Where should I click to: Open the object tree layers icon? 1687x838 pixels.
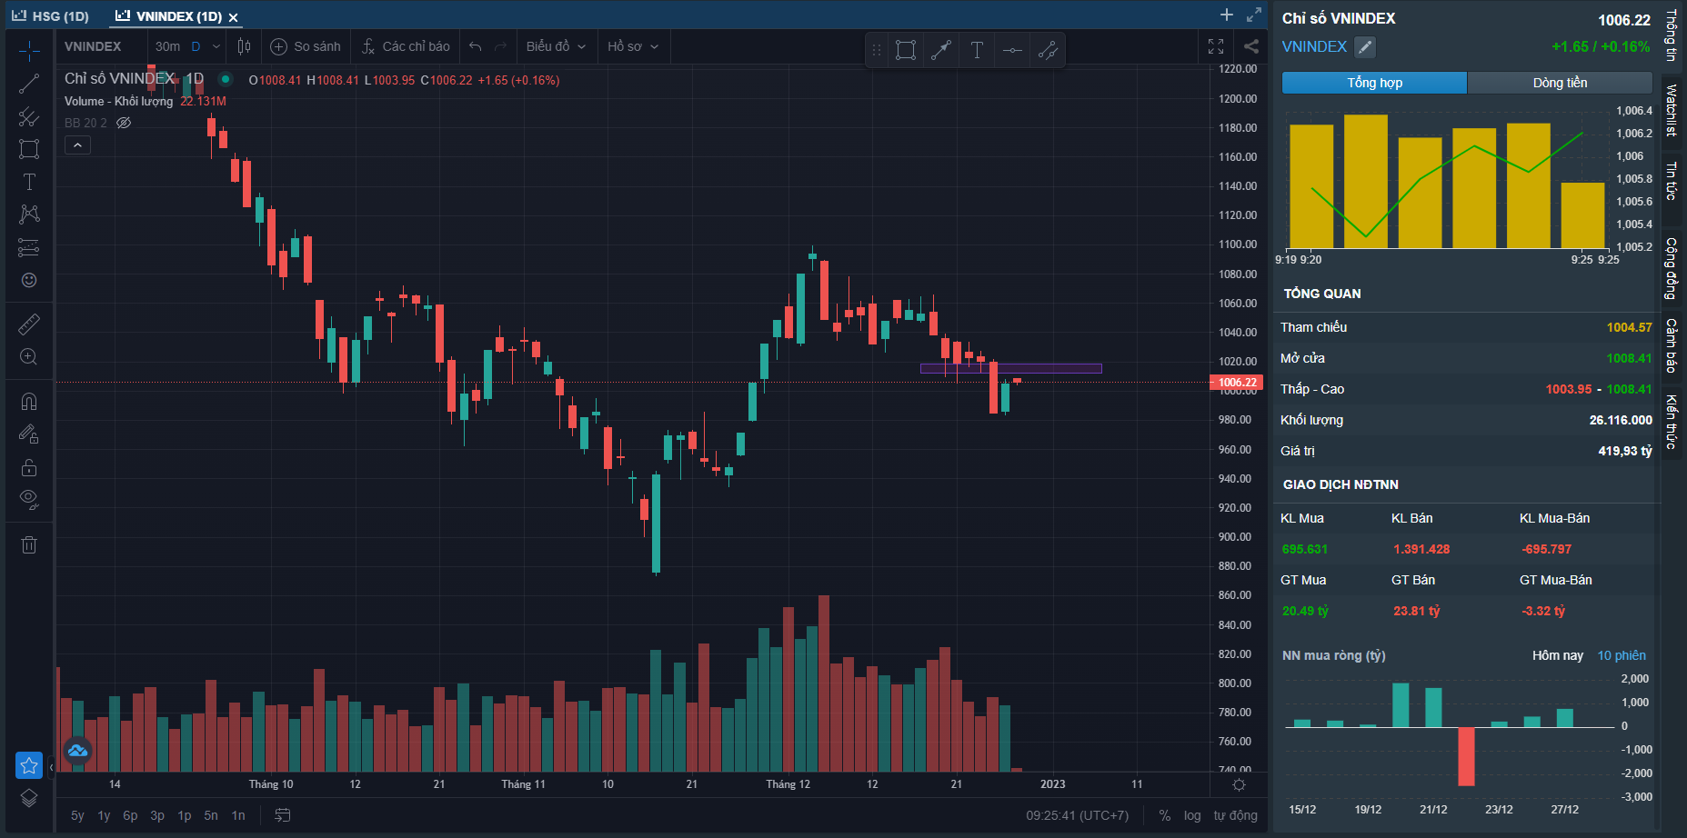pyautogui.click(x=29, y=798)
